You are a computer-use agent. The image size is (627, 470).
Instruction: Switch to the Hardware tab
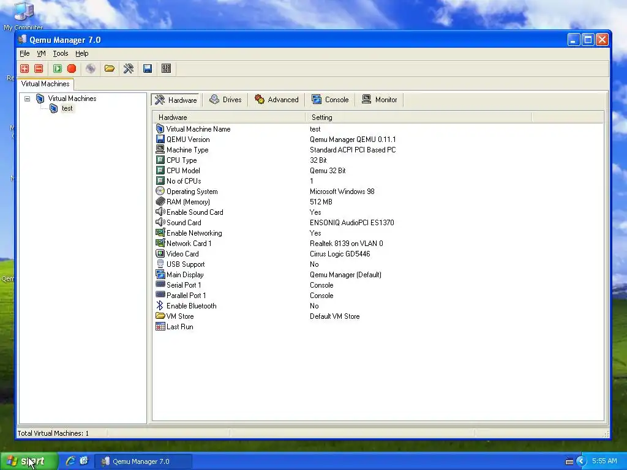(176, 100)
